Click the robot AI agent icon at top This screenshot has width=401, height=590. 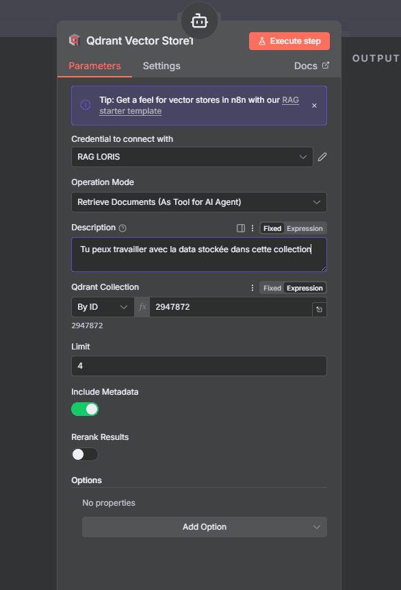click(x=199, y=21)
